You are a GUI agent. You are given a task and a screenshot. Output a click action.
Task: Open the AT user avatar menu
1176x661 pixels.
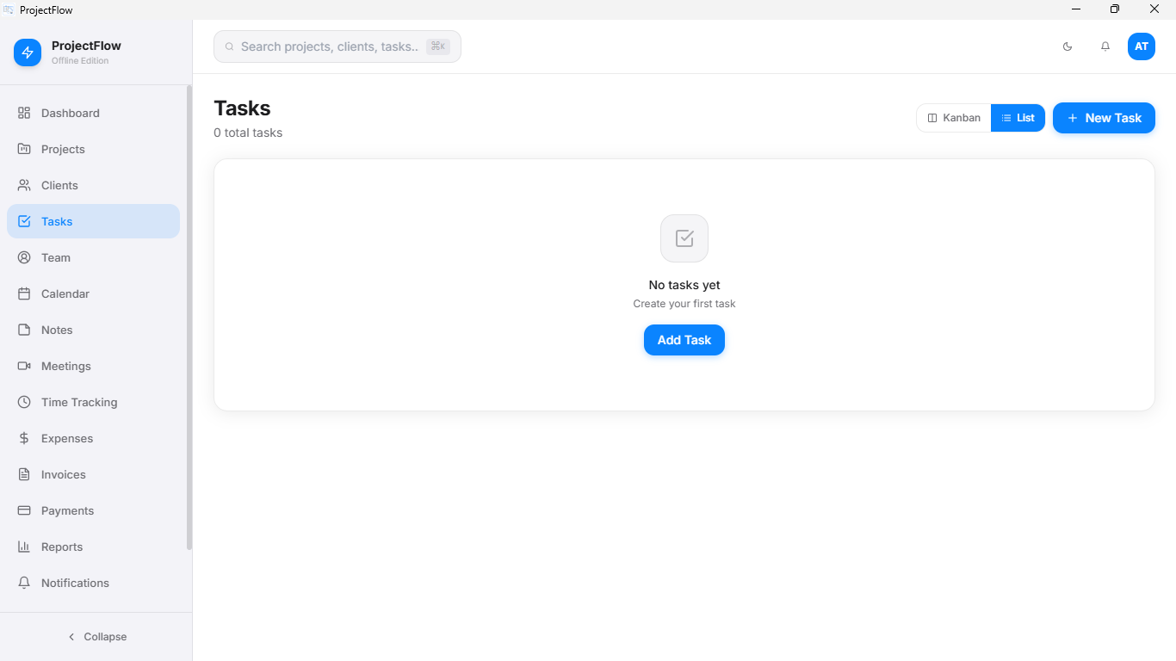(1142, 46)
